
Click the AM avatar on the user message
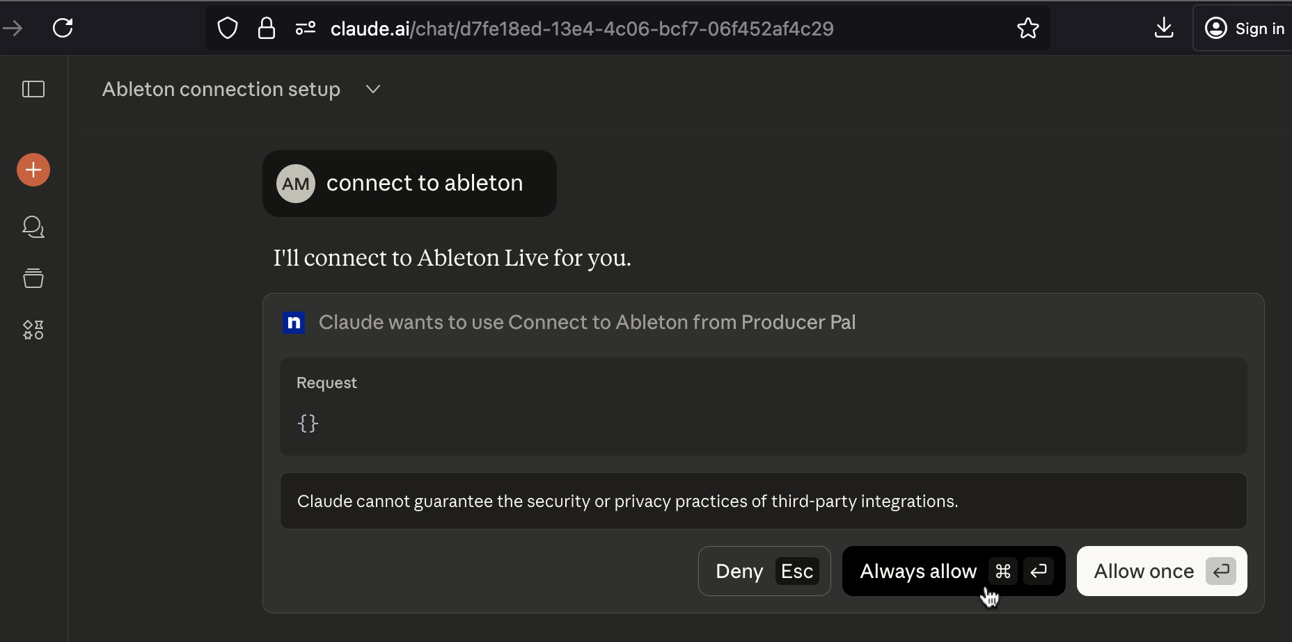click(296, 183)
